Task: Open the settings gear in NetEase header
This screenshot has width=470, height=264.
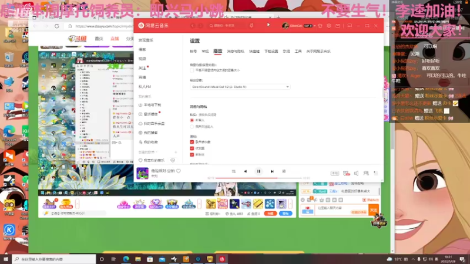Action: tap(329, 26)
